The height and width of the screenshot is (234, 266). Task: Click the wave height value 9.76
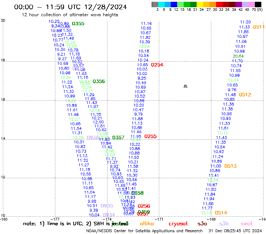(x=232, y=90)
